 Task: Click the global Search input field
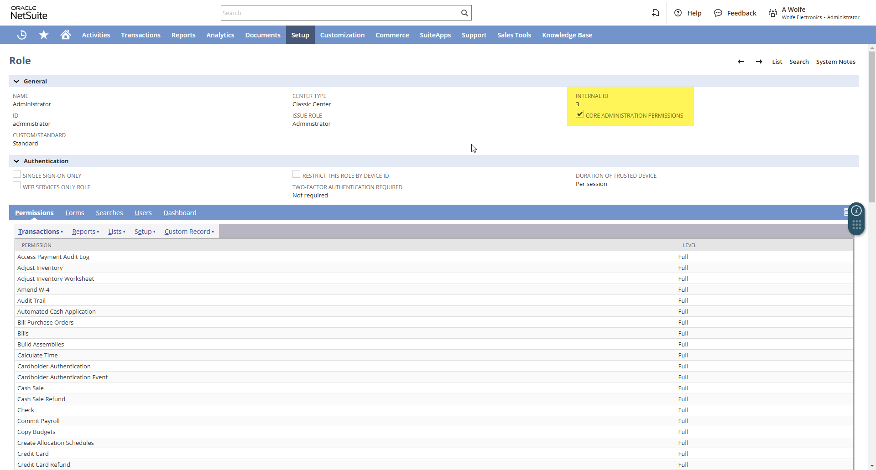coord(340,13)
